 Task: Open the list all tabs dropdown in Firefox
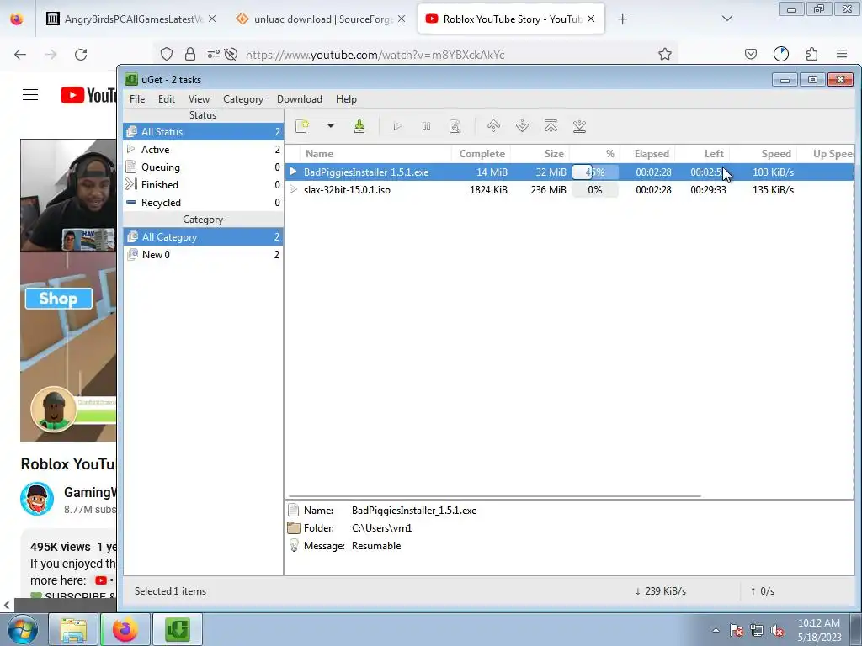726,19
